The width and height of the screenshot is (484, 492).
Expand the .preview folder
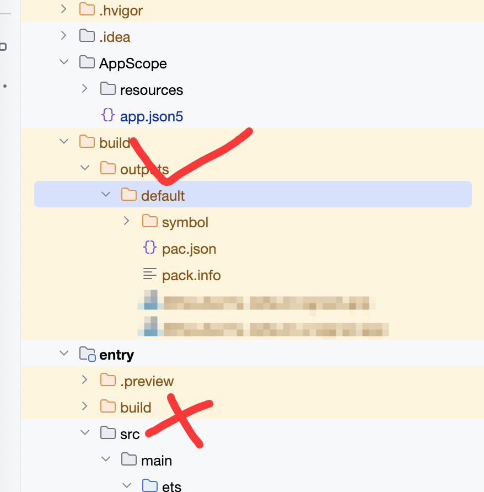tap(84, 380)
